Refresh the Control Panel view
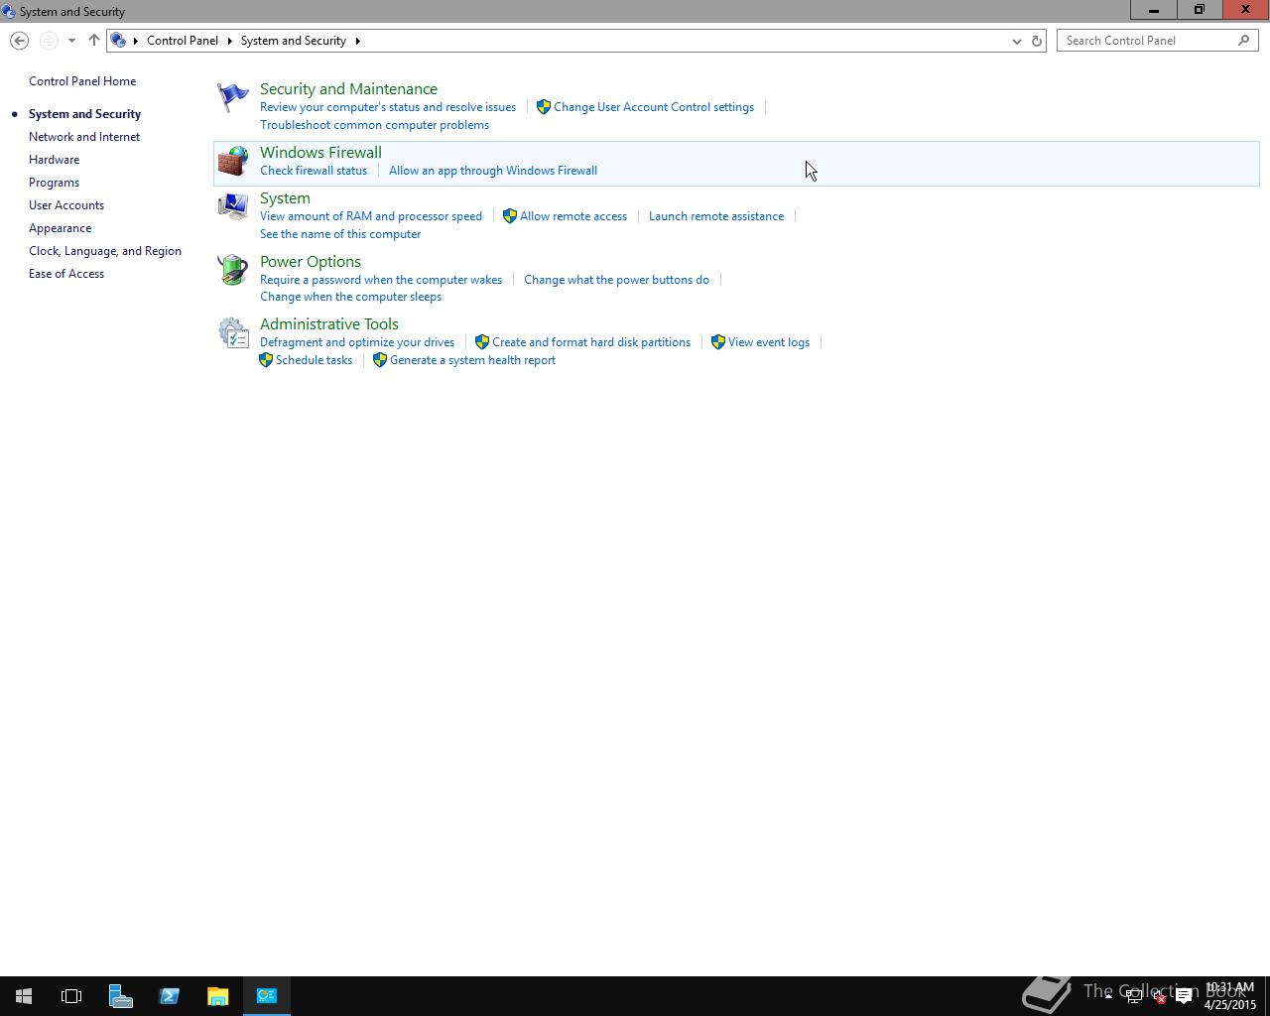Image resolution: width=1270 pixels, height=1016 pixels. click(x=1037, y=41)
